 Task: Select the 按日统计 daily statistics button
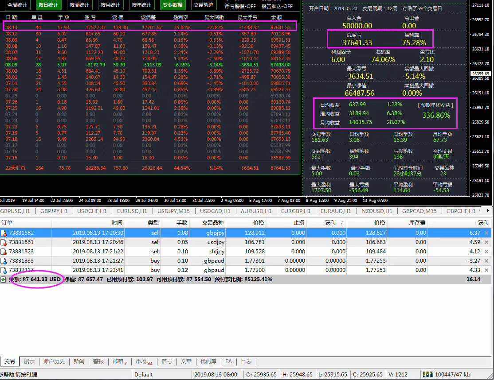click(x=48, y=5)
